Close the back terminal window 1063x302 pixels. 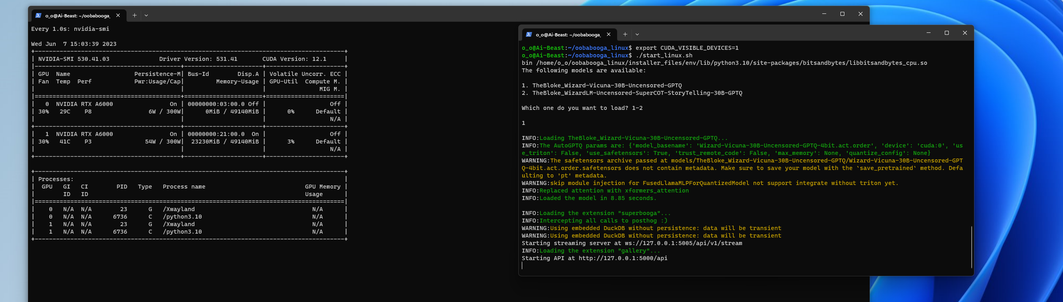coord(860,14)
